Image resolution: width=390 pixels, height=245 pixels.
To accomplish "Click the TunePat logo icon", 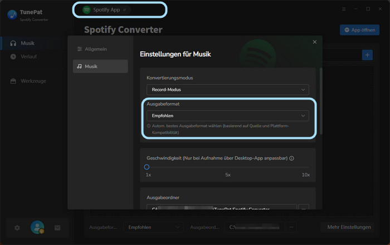I will tap(12, 15).
